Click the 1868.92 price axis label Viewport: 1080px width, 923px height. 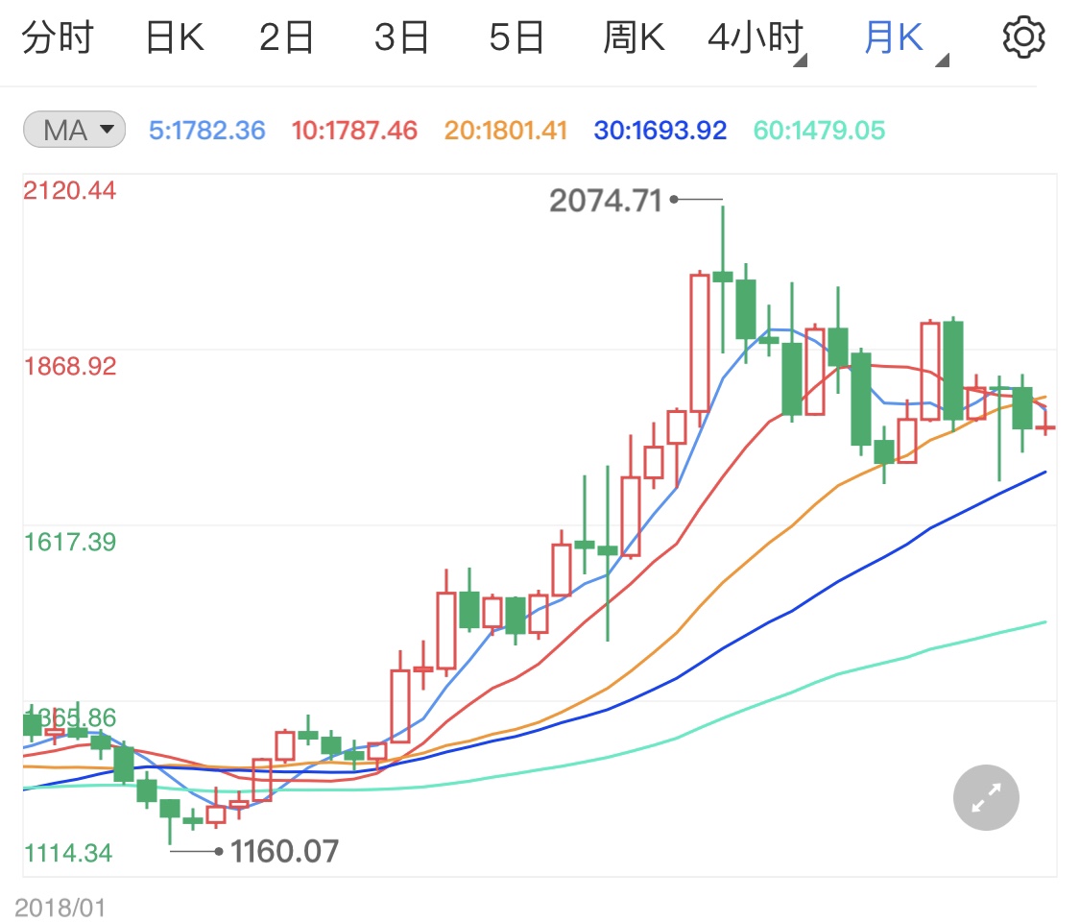click(x=68, y=366)
